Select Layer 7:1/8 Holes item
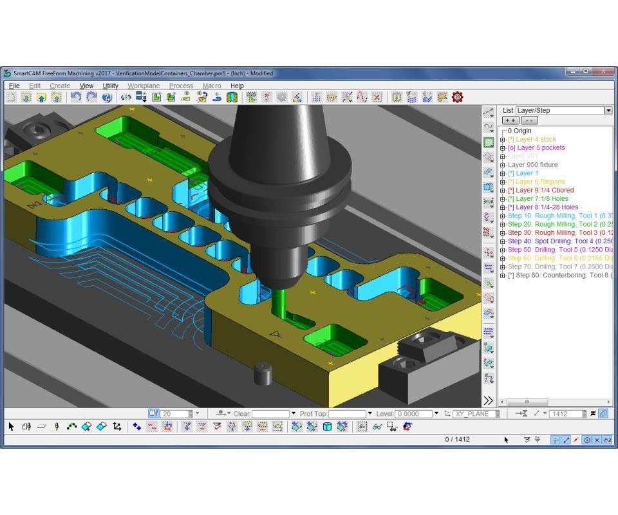 point(538,198)
